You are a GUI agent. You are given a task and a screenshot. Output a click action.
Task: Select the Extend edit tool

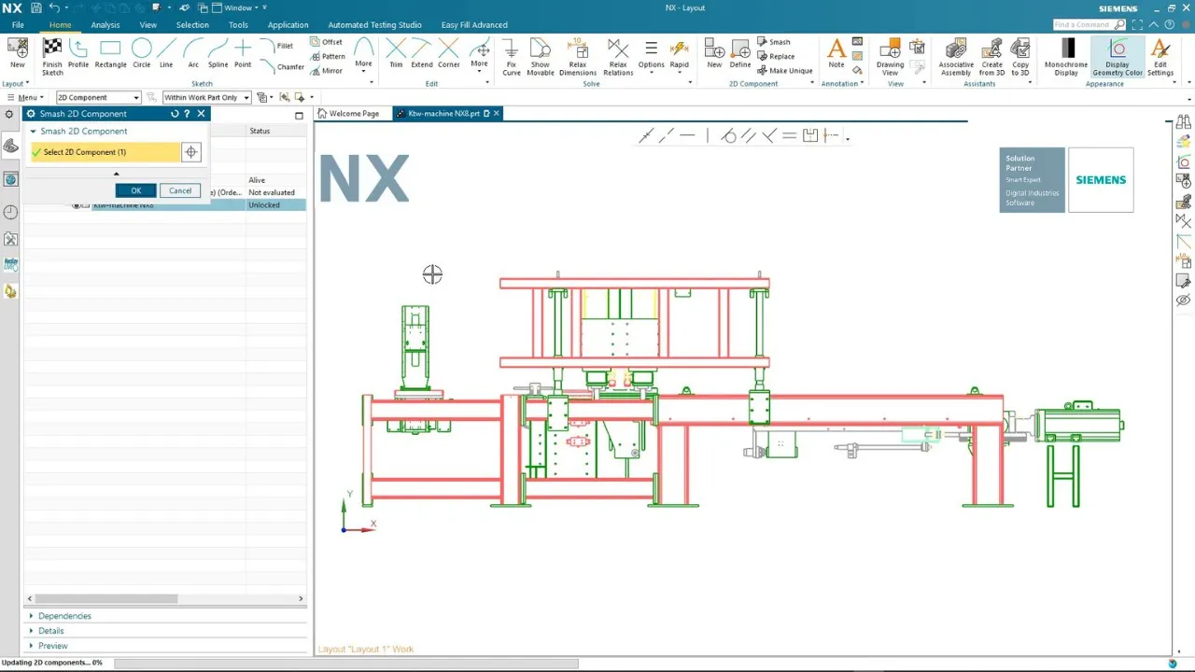tap(422, 54)
